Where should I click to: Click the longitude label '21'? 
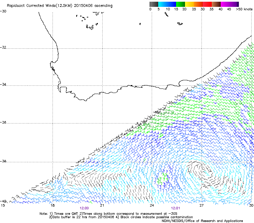pyautogui.click(x=102, y=206)
